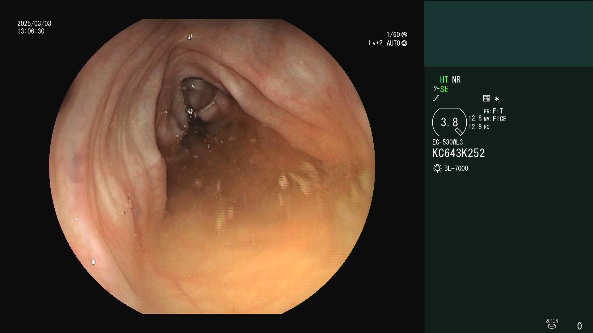Viewport: 593px width, 333px height.
Task: Click the tone curve icon below SE
Action: tap(436, 98)
